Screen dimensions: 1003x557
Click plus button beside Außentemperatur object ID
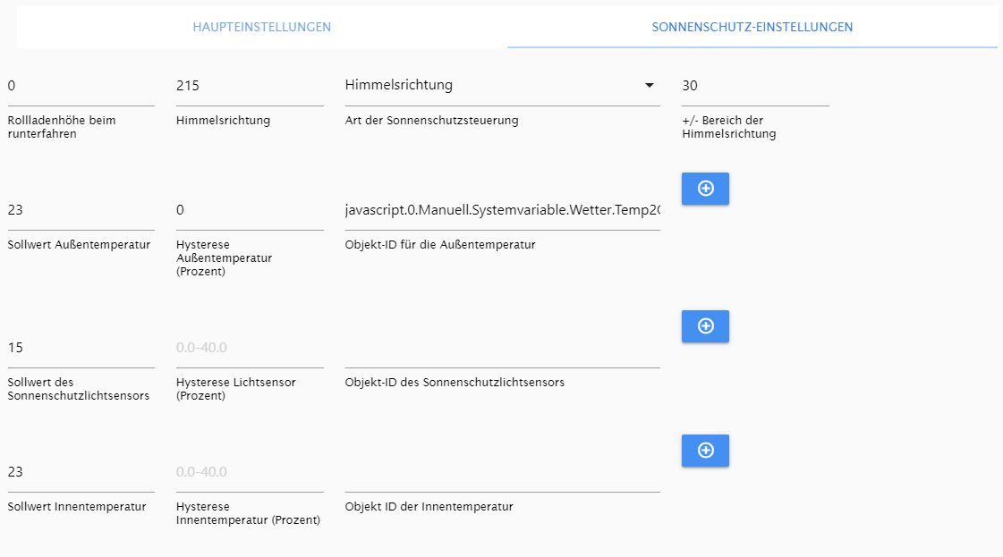[705, 189]
